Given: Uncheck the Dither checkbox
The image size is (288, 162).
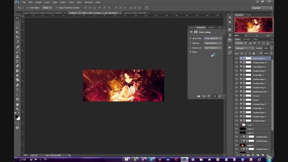Looking at the screenshot, I should point(190,52).
